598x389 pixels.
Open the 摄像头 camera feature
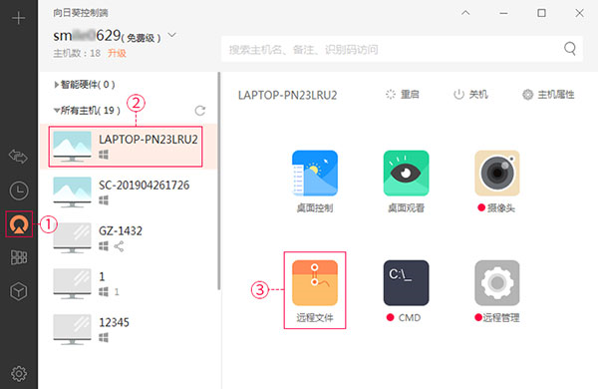coord(497,182)
